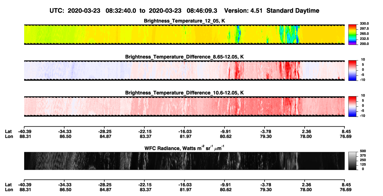The image size is (383, 196).
Task: Click 'Lon' label on axis below WFC Radiance
Action: point(9,189)
